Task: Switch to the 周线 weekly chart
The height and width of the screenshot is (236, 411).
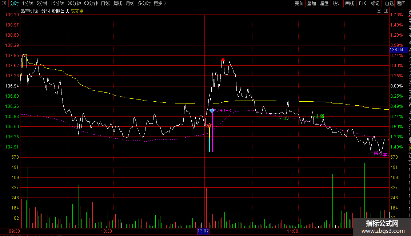Action: pos(118,3)
